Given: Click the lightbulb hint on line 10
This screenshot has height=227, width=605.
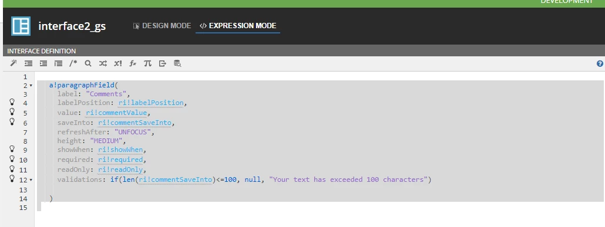Looking at the screenshot, I should tap(12, 159).
